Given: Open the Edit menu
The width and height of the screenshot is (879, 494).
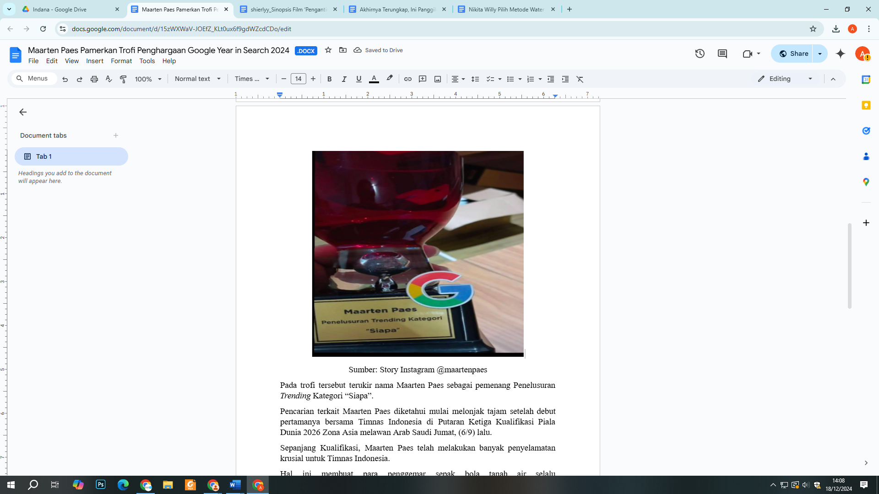Looking at the screenshot, I should pyautogui.click(x=52, y=61).
